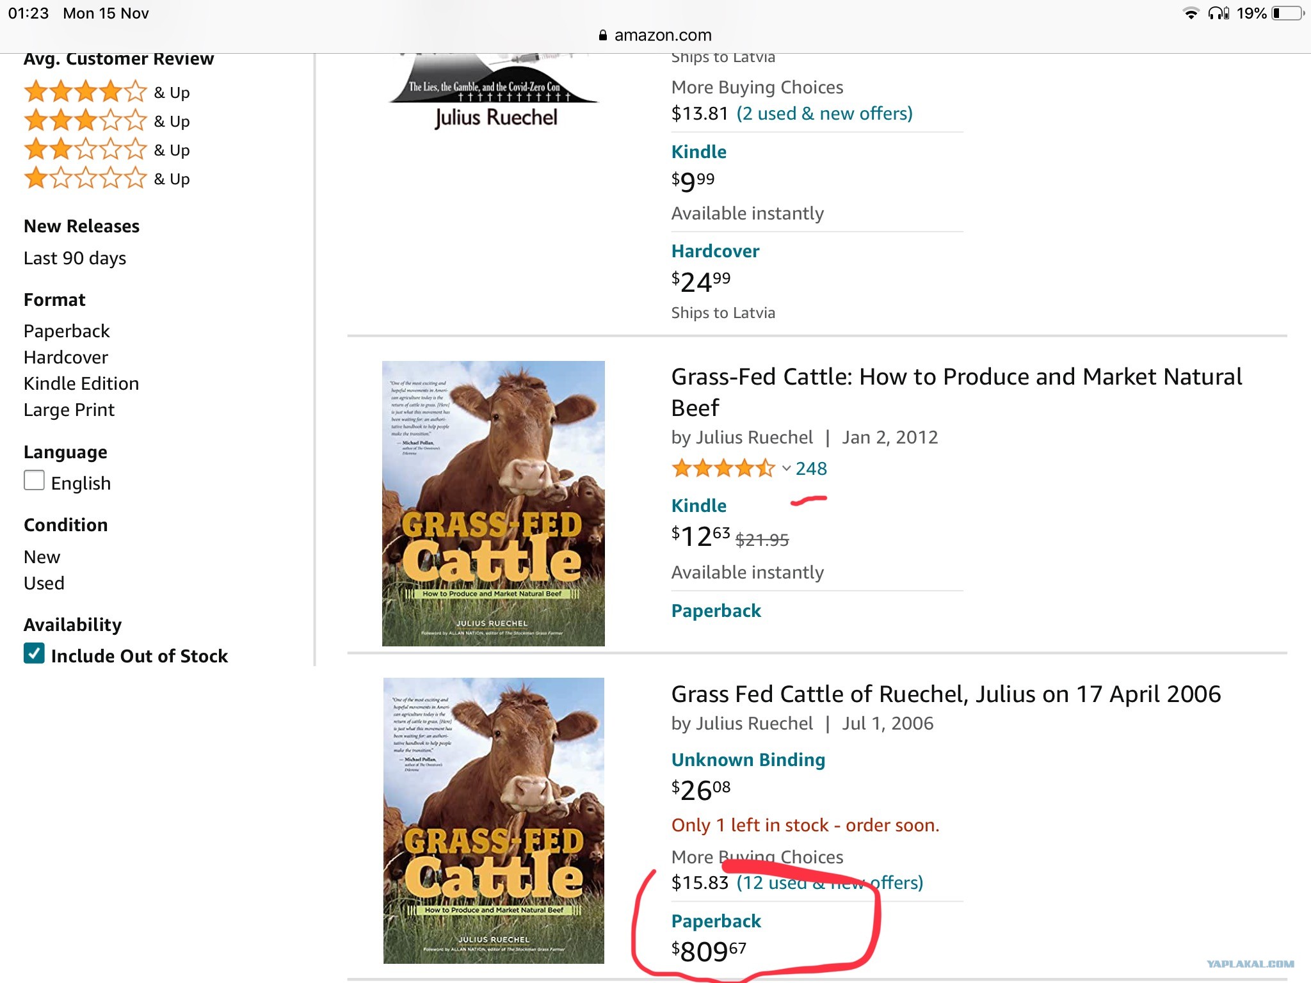1311x983 pixels.
Task: Open author Julius Ruechel beside Jan 2, 2012
Action: pyautogui.click(x=755, y=437)
